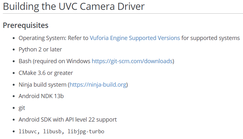Click the bullet before Python 2
Viewport: 243px width, 139px height.
click(x=13, y=50)
